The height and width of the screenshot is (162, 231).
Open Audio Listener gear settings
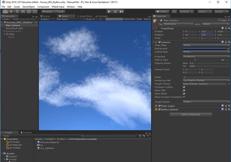tap(229, 109)
